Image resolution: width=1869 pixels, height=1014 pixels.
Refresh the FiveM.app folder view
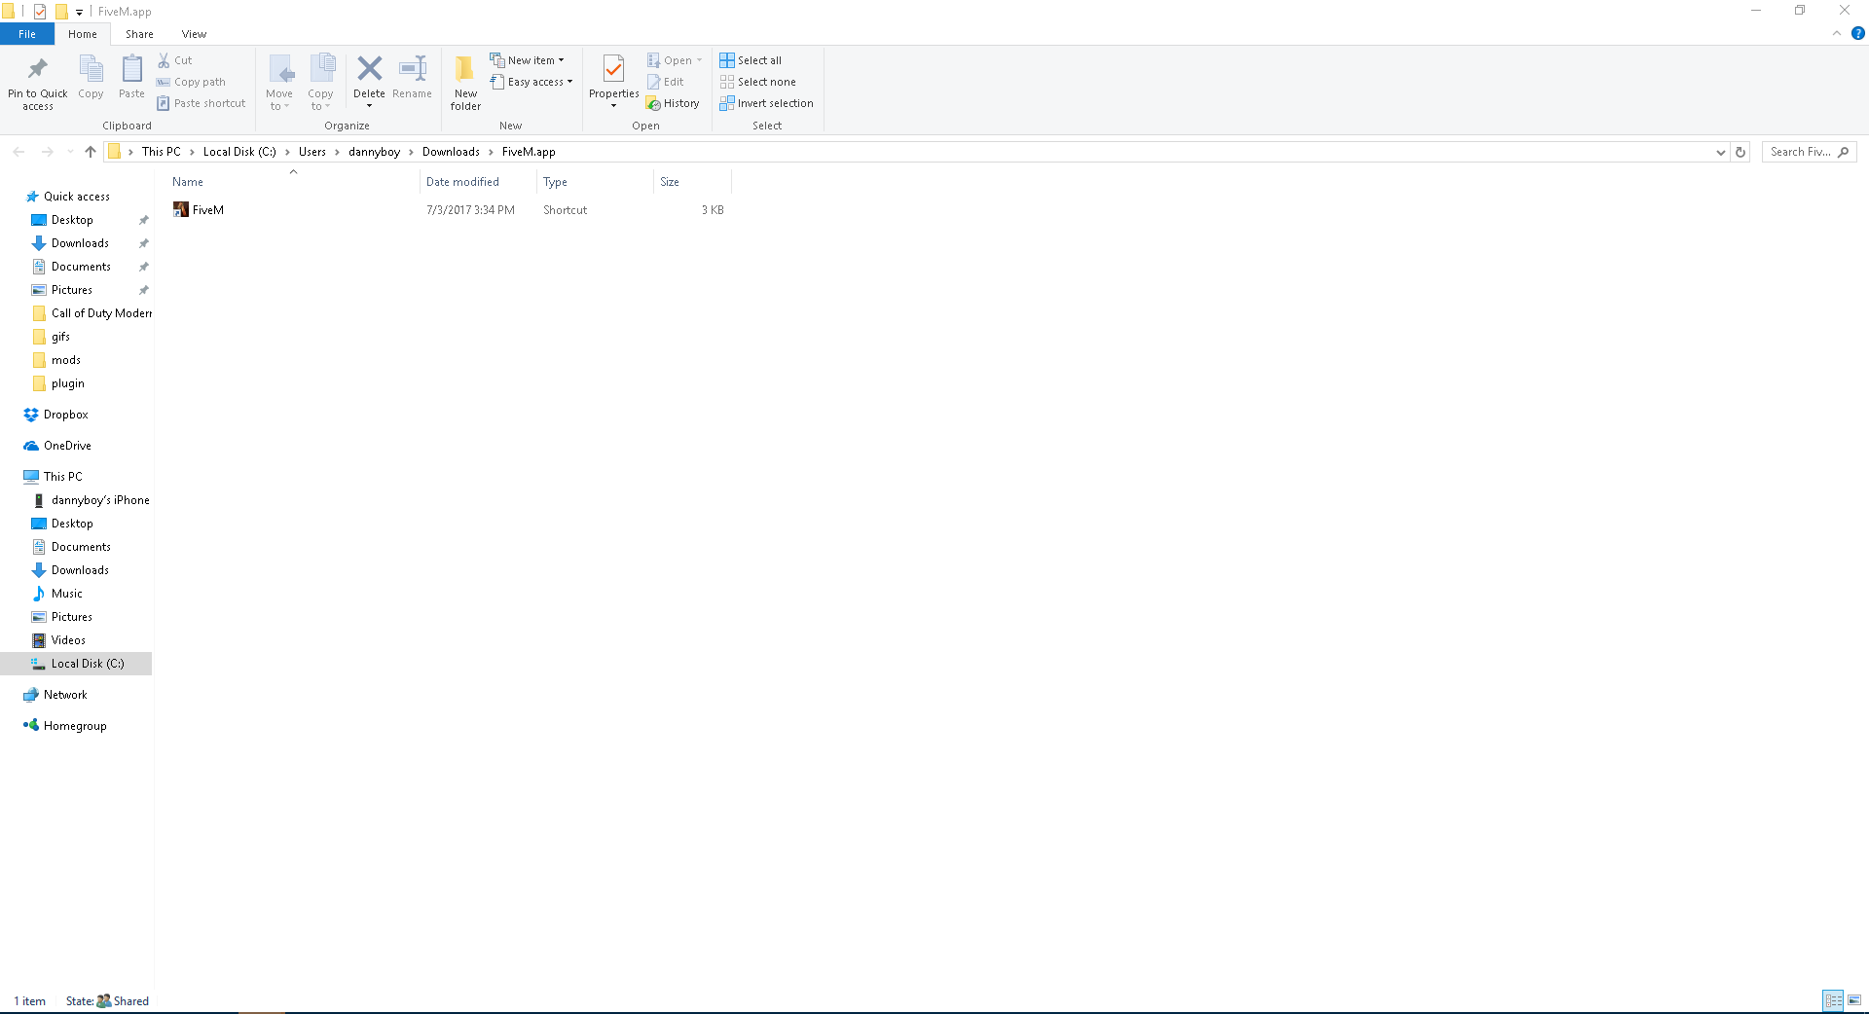click(1741, 152)
